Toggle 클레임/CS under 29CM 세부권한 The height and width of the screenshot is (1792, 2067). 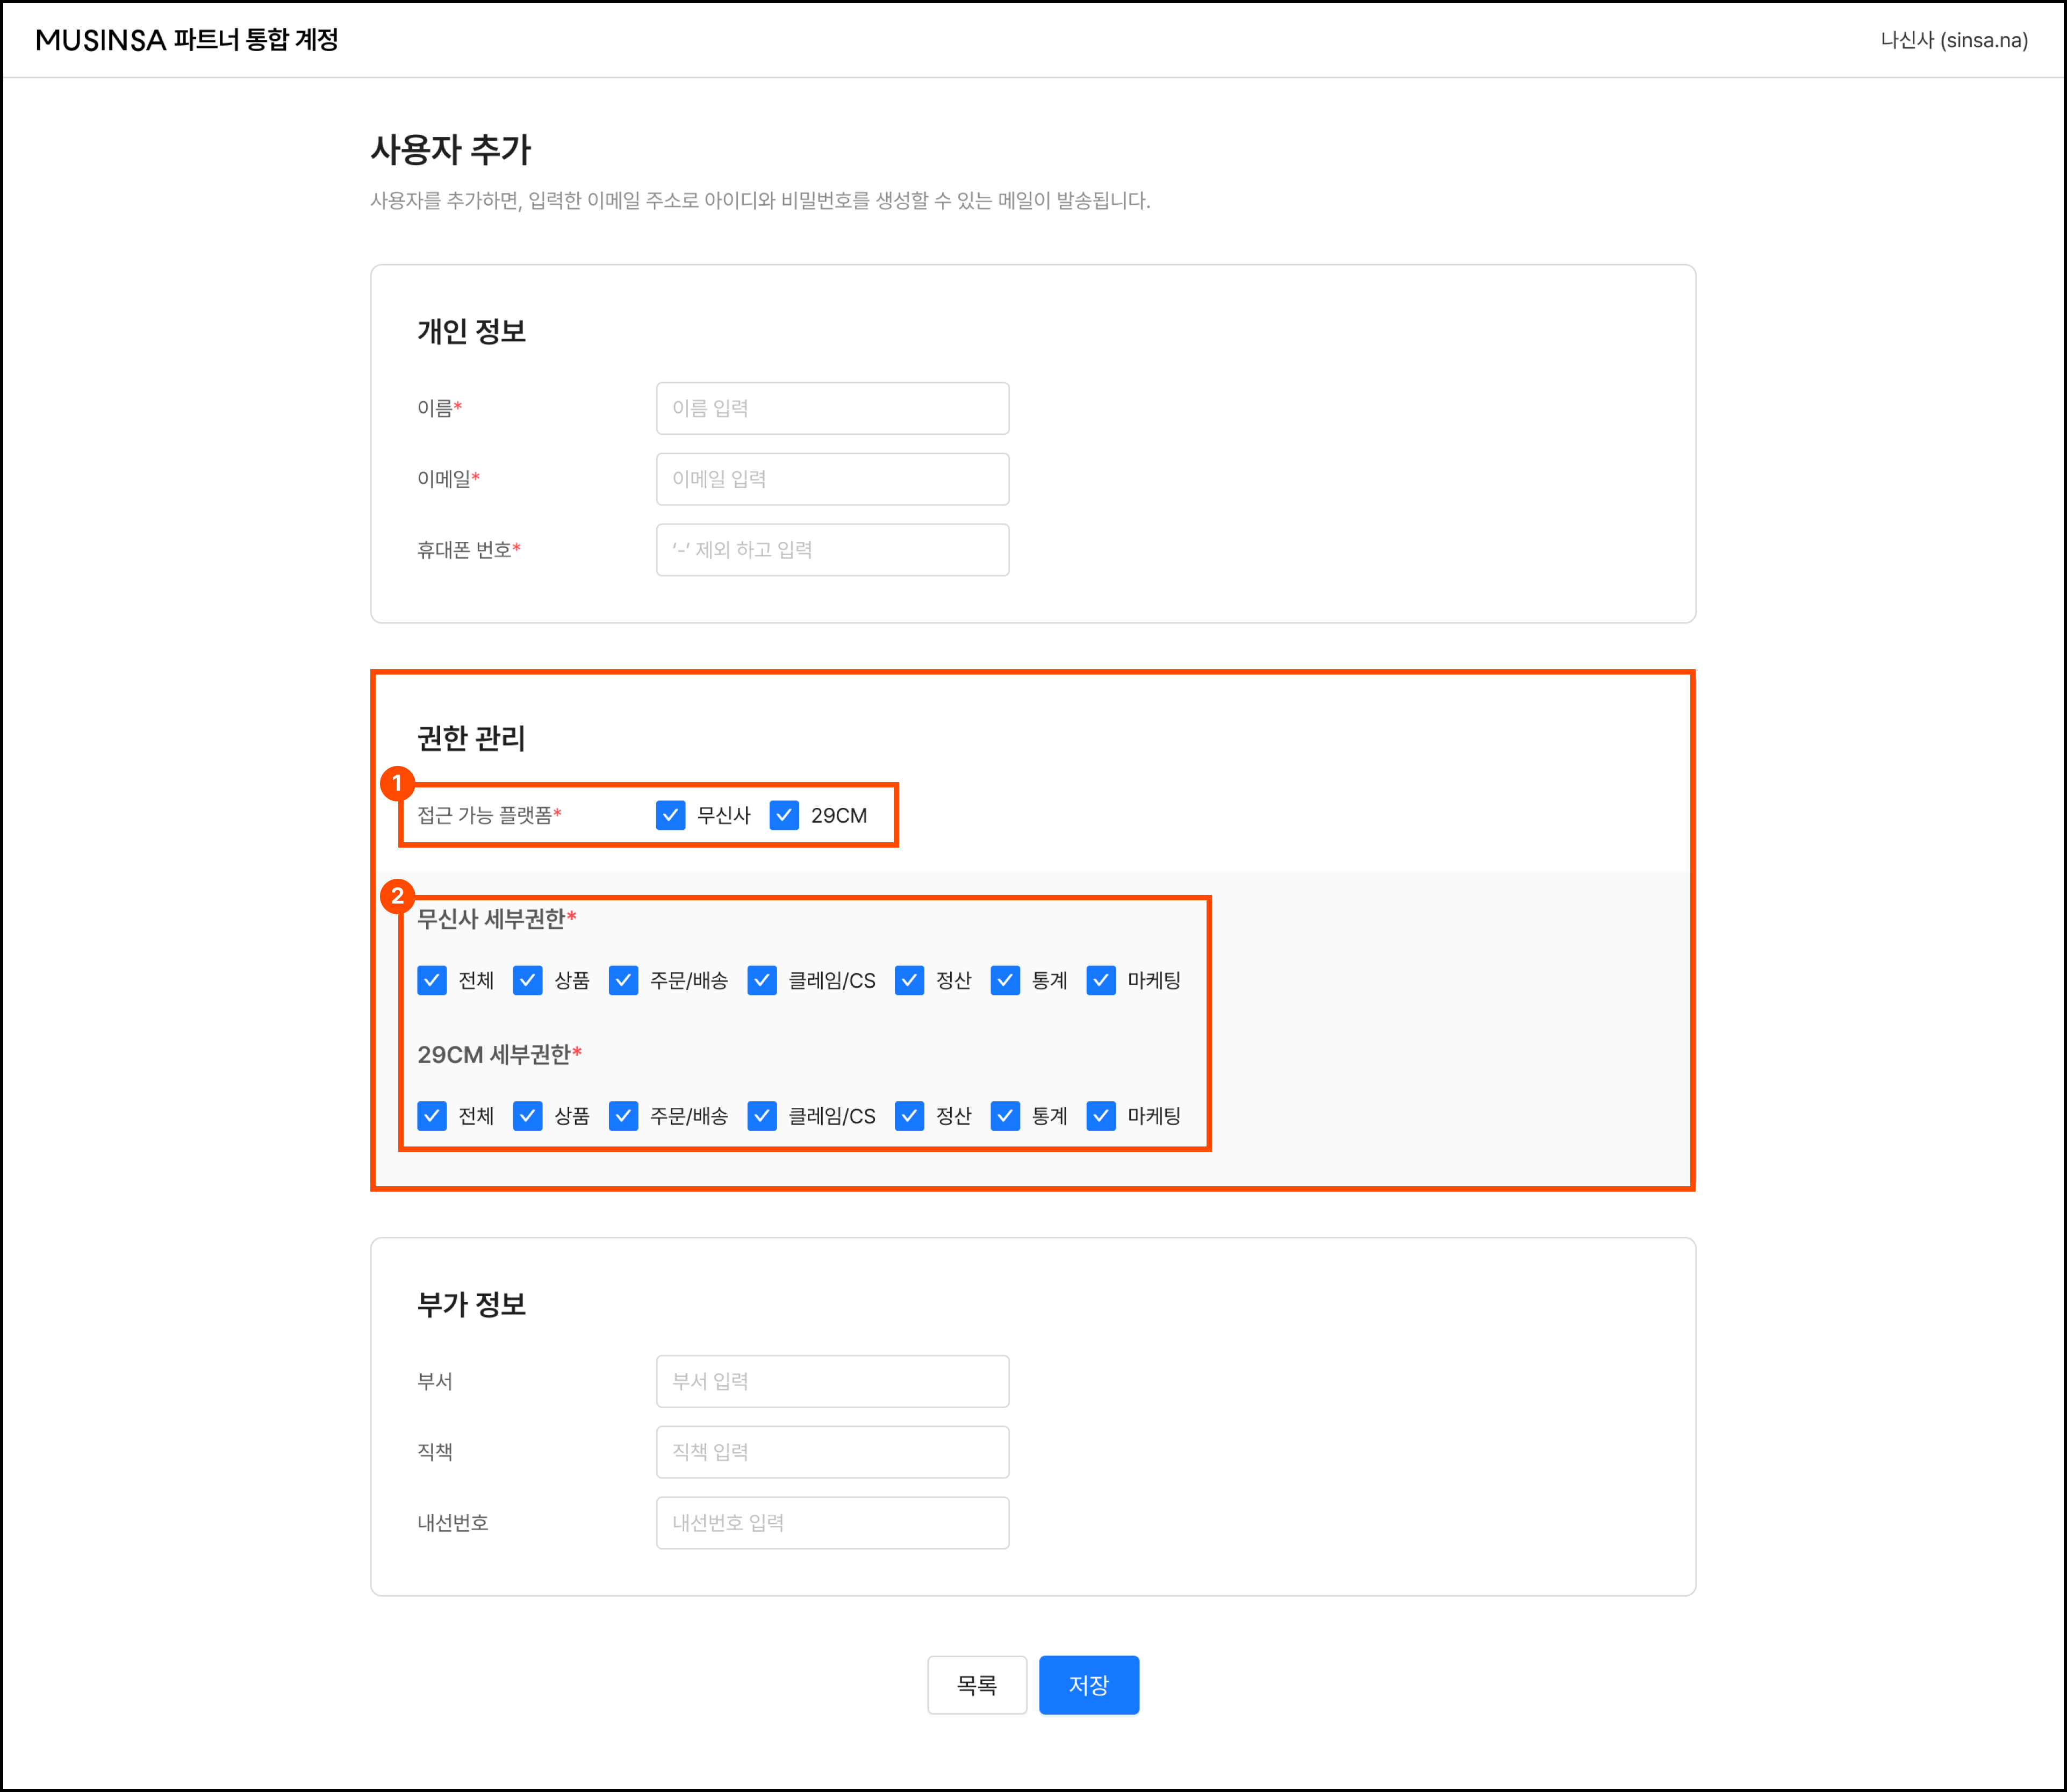tap(762, 1115)
